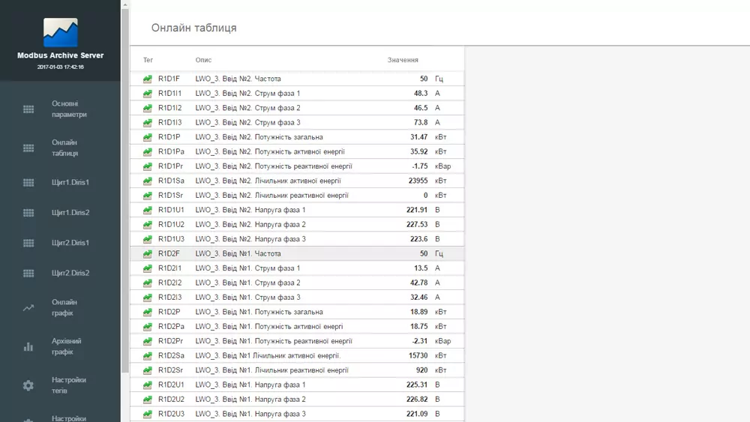This screenshot has width=750, height=422.
Task: Click value -1.75 in R1D1Pr row
Action: point(420,166)
